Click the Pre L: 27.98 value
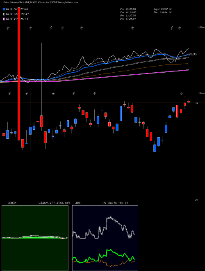 click(128, 16)
